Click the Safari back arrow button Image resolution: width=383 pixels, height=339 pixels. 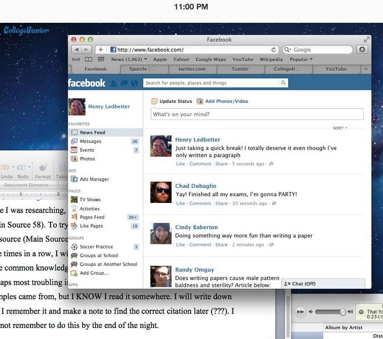pyautogui.click(x=75, y=50)
